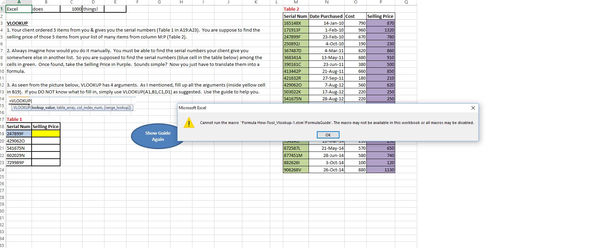Image resolution: width=589 pixels, height=248 pixels.
Task: Close the Microsoft Excel error dialog
Action: (x=473, y=108)
